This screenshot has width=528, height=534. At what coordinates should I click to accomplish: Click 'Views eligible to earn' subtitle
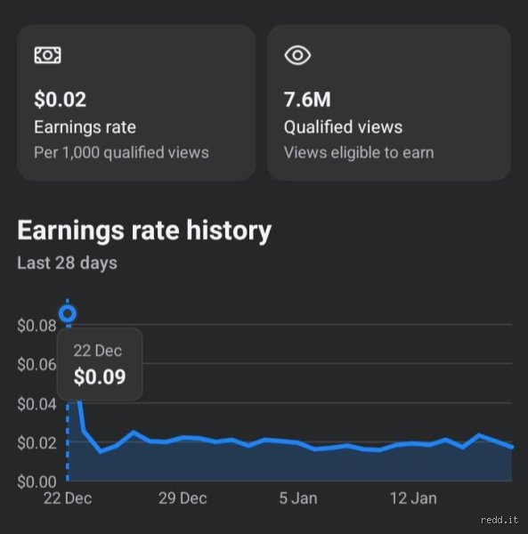tap(359, 152)
